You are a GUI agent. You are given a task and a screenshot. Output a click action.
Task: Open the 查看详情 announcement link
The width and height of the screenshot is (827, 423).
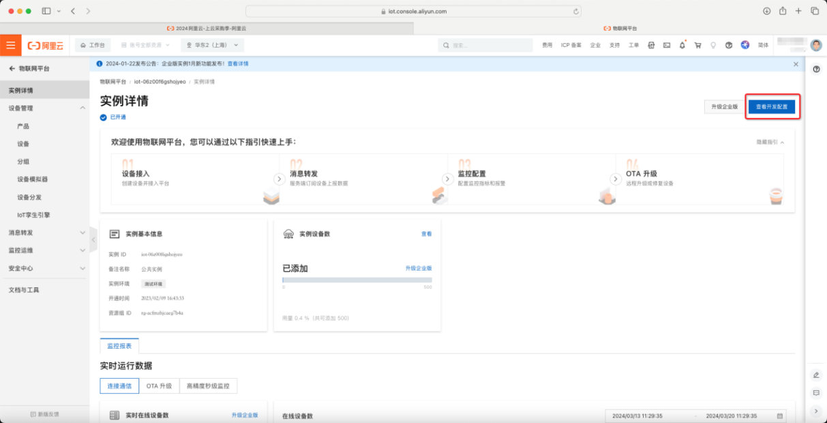click(x=239, y=63)
